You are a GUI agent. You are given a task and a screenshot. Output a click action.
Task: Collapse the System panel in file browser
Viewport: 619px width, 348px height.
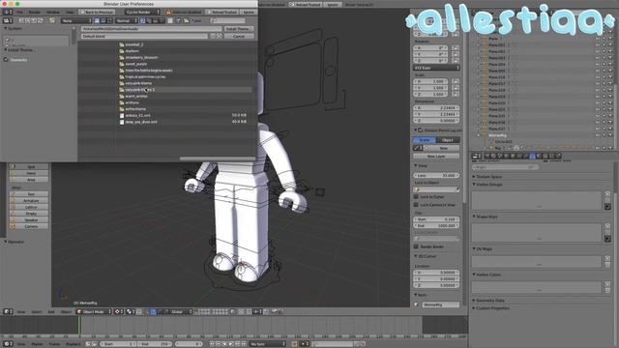pyautogui.click(x=6, y=29)
